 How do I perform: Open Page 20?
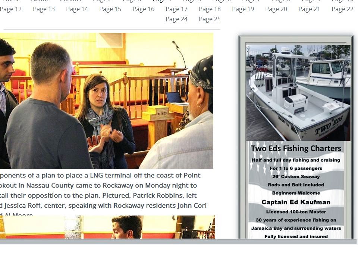click(276, 9)
